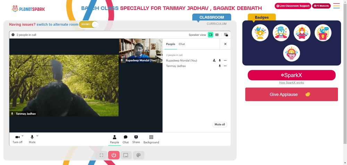Select the Badges tab
This screenshot has width=347, height=165.
point(262,17)
